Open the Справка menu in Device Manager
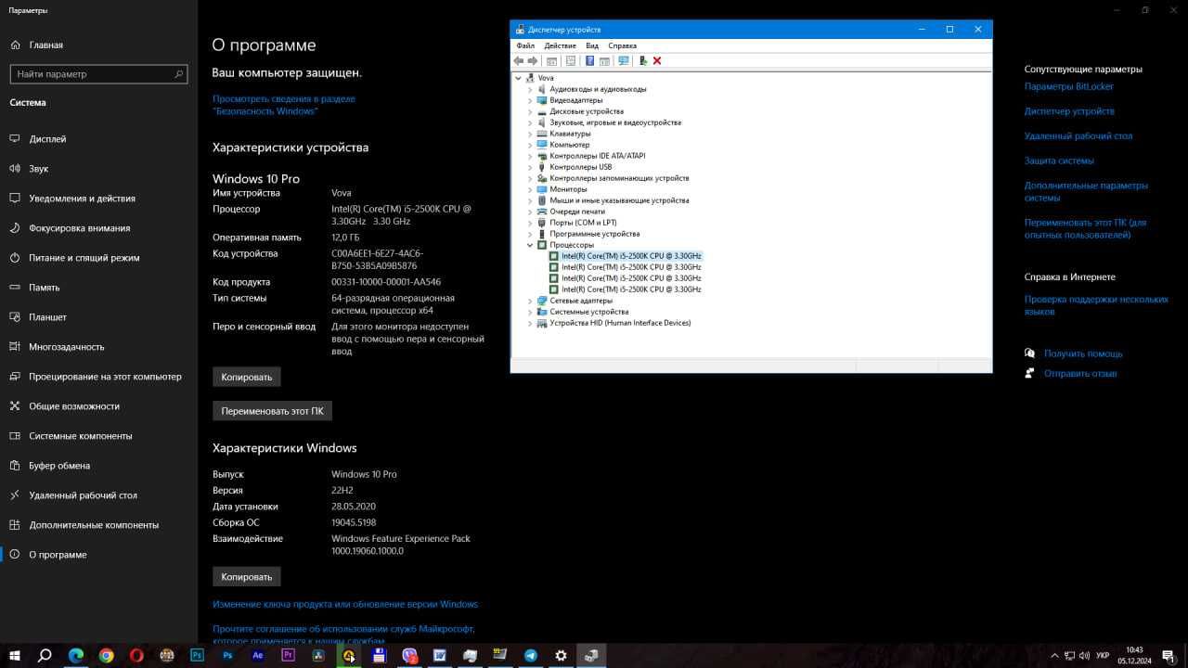The height and width of the screenshot is (668, 1188). pyautogui.click(x=622, y=45)
